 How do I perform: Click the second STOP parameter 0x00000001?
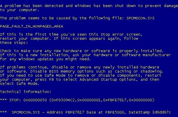pos(89,100)
